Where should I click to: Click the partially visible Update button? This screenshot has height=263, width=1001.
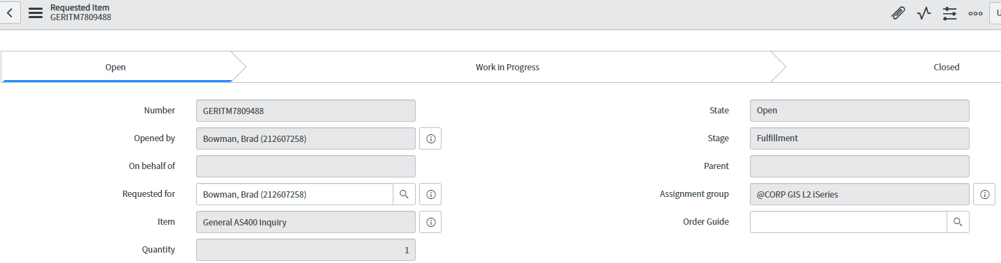click(995, 13)
